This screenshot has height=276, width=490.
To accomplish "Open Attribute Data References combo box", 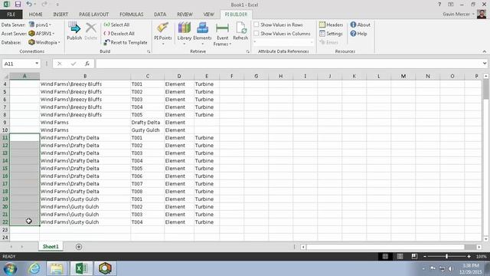I will [x=283, y=42].
